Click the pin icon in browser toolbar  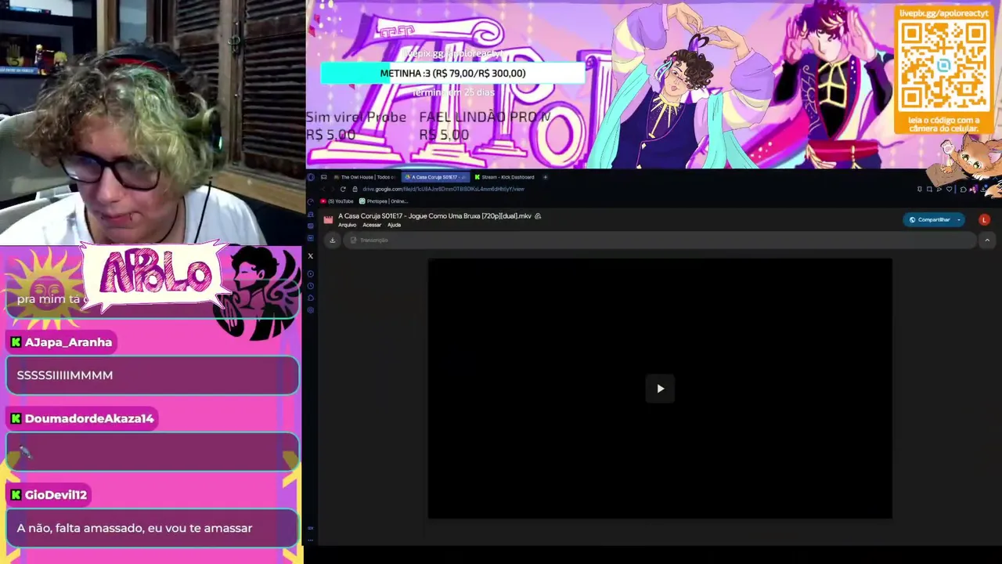(919, 189)
